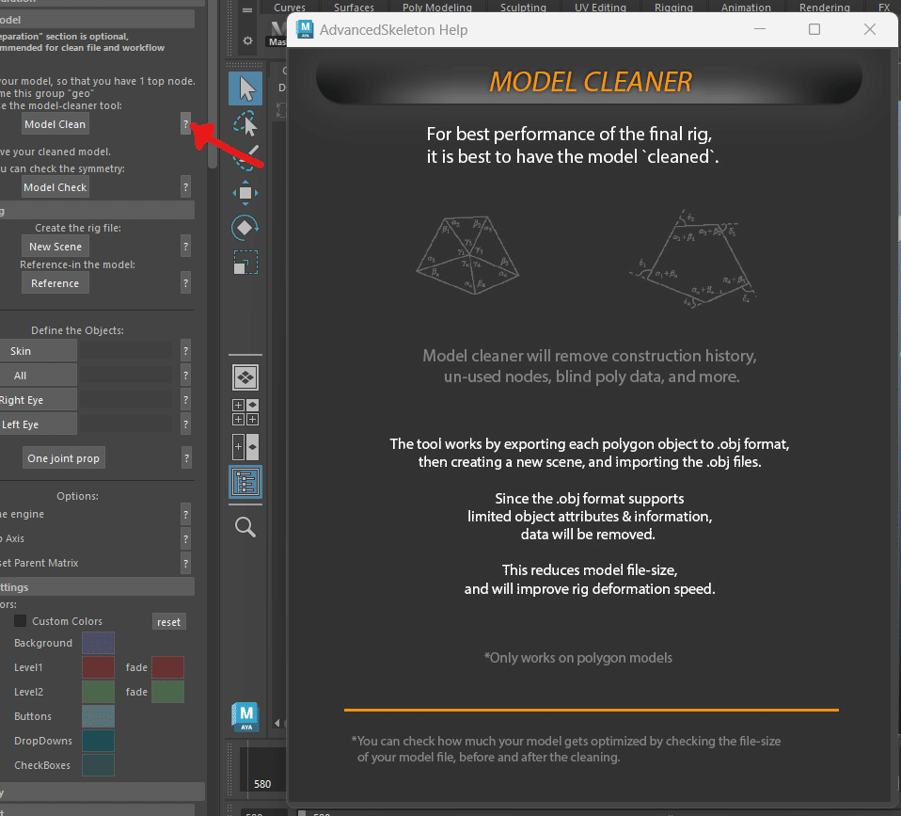The height and width of the screenshot is (816, 901).
Task: Open the Level2 fade color swatch
Action: 167,692
